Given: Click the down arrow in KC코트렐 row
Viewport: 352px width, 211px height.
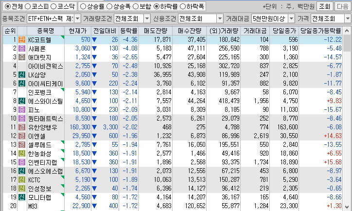Looking at the screenshot, I should tap(94, 40).
